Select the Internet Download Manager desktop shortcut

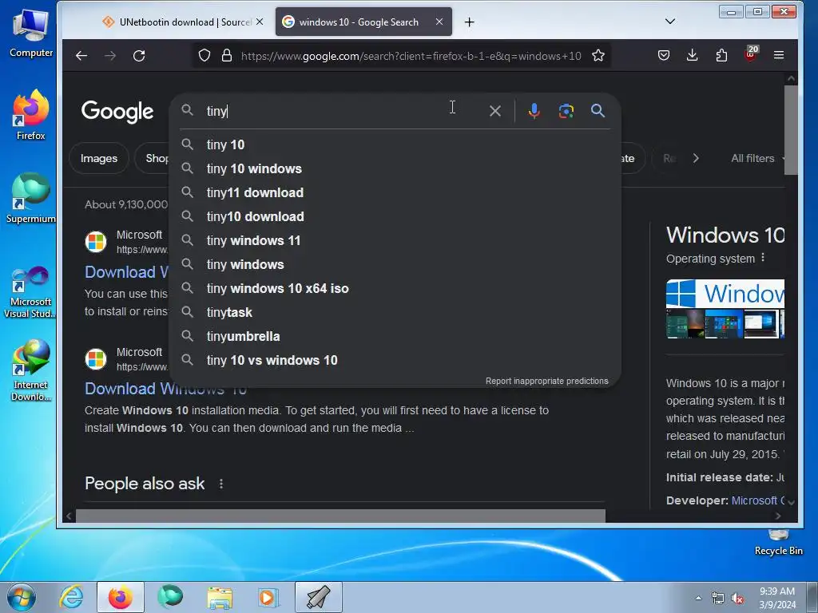pos(31,370)
